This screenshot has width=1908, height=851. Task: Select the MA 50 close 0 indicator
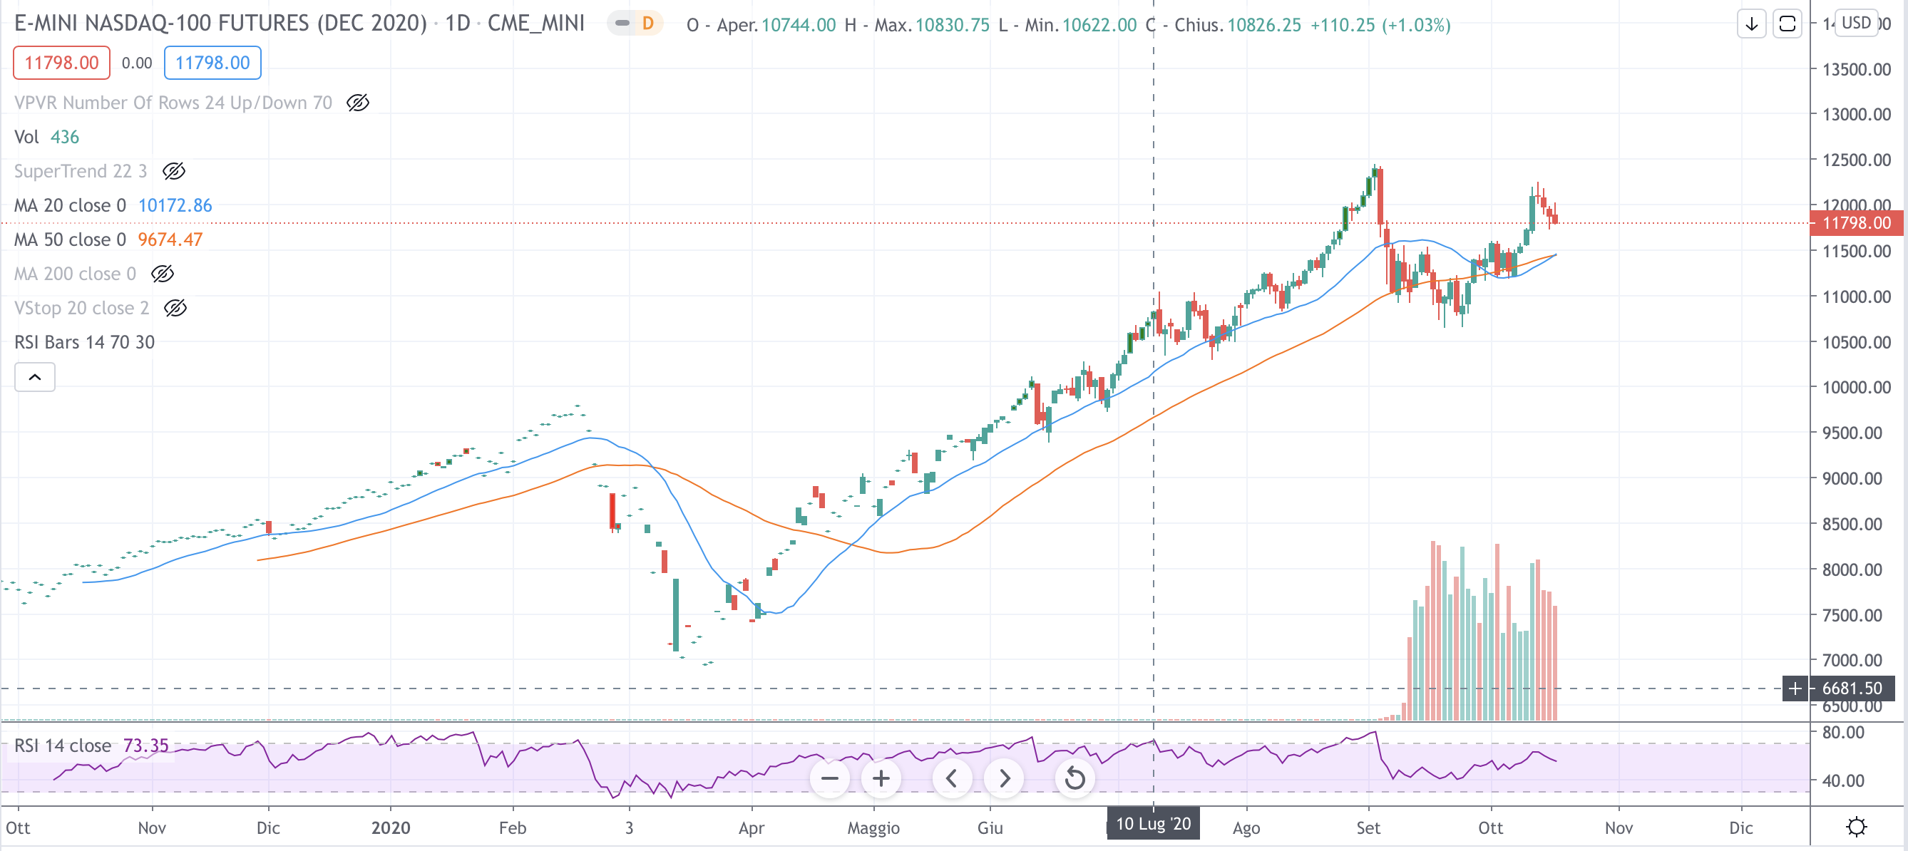click(x=70, y=240)
